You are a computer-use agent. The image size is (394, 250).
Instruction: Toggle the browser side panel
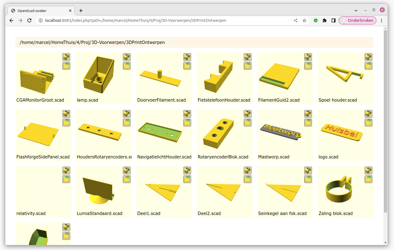pyautogui.click(x=334, y=20)
